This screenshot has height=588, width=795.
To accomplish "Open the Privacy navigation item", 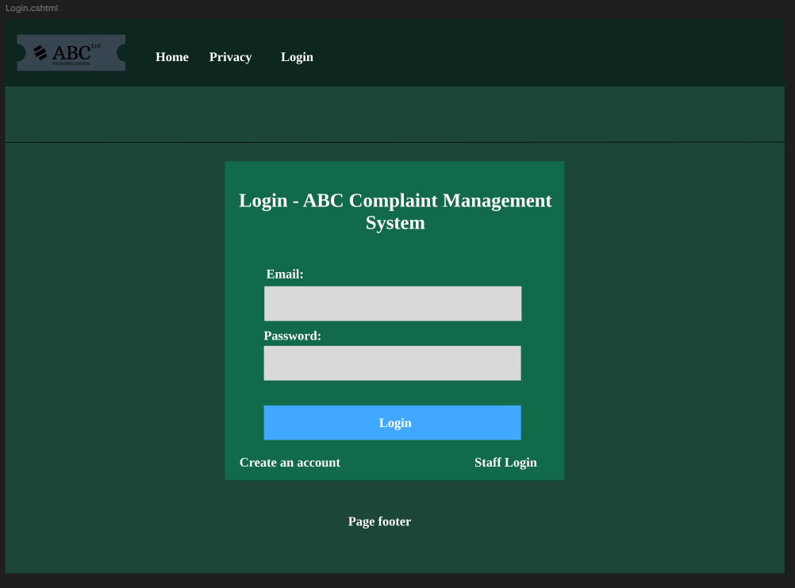I will (230, 57).
